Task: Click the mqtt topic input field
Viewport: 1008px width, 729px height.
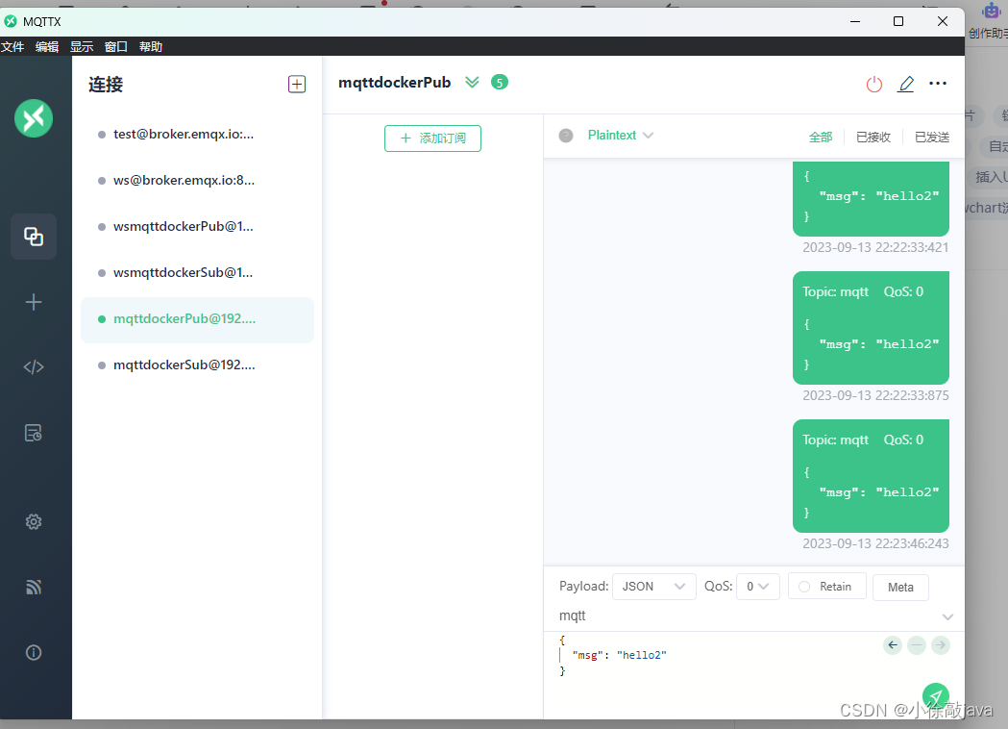Action: click(x=746, y=616)
